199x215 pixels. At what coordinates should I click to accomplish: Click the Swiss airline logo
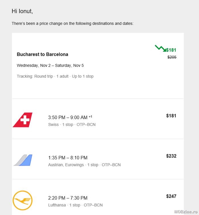pyautogui.click(x=23, y=120)
